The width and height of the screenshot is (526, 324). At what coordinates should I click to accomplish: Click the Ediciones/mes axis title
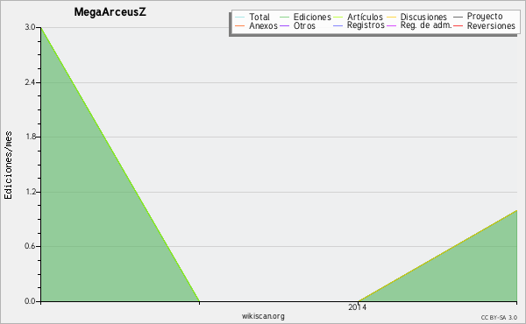pyautogui.click(x=8, y=166)
